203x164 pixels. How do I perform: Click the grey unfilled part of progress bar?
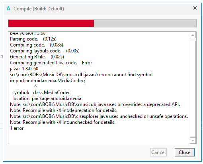[x=145, y=23]
